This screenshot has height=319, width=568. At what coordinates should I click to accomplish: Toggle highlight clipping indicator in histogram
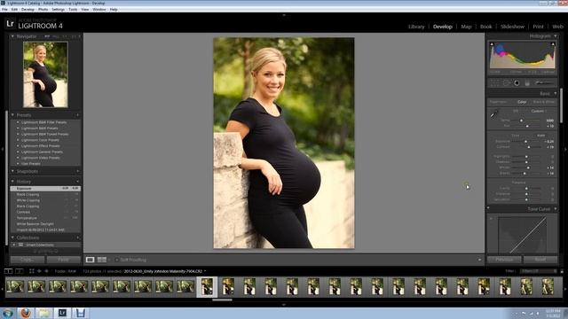pyautogui.click(x=553, y=44)
